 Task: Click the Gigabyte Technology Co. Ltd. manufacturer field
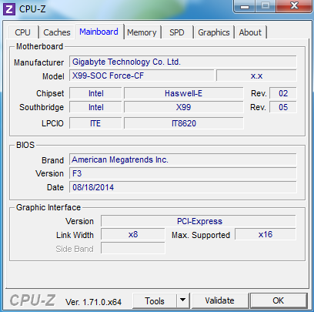(182, 62)
